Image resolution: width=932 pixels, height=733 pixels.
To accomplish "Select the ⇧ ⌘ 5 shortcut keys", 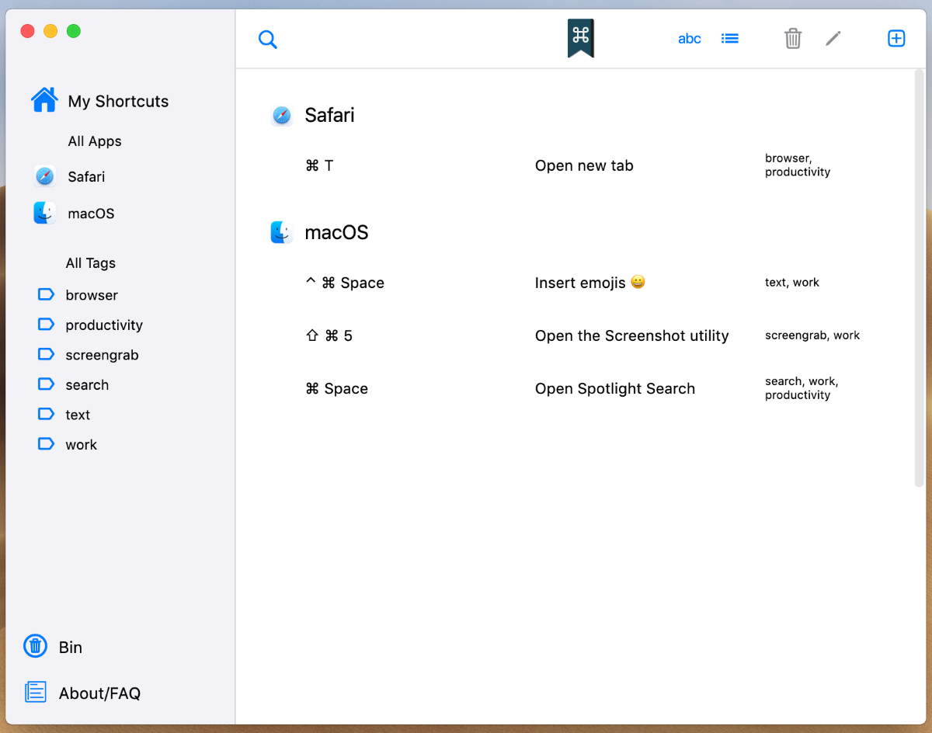I will pos(329,335).
